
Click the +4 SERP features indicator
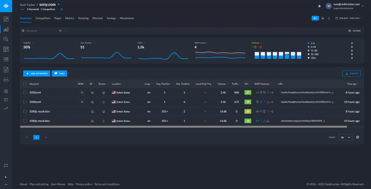pyautogui.click(x=272, y=93)
